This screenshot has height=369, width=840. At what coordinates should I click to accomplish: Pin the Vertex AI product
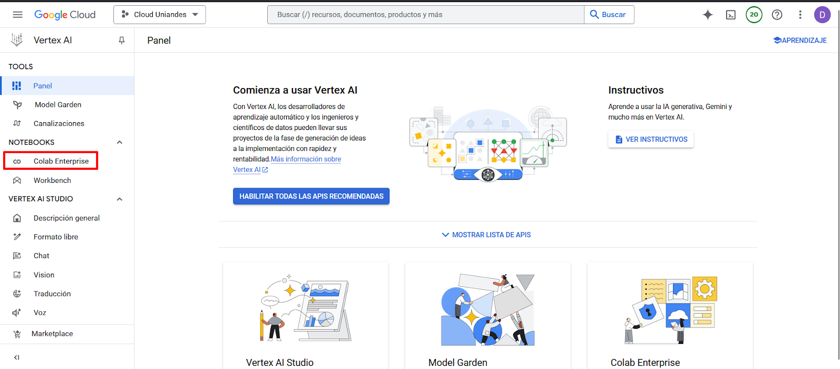[122, 40]
